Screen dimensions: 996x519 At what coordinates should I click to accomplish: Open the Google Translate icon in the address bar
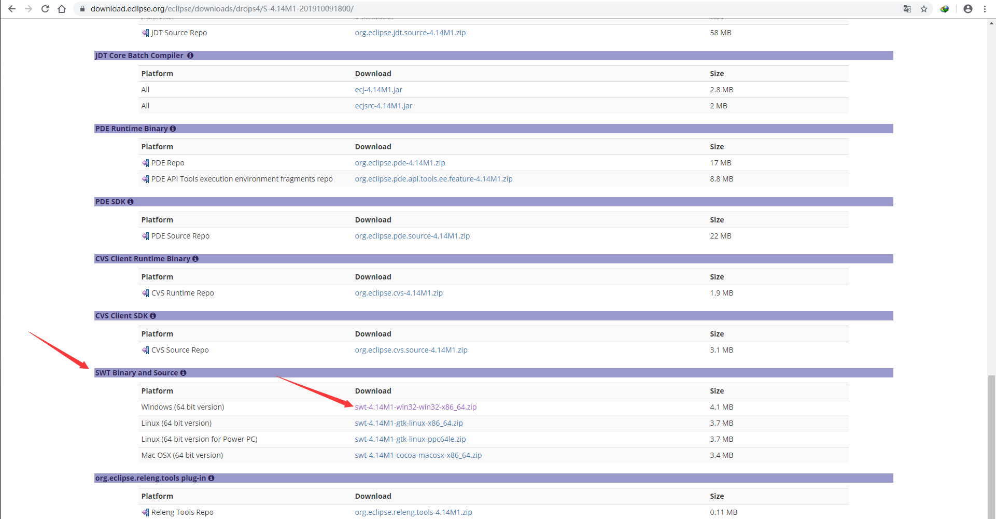pos(907,9)
